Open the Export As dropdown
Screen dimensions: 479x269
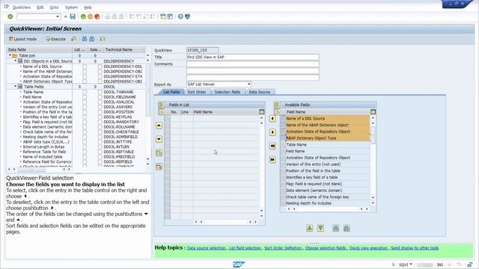point(249,84)
